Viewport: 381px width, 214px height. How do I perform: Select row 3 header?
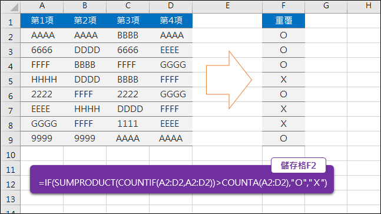point(11,50)
